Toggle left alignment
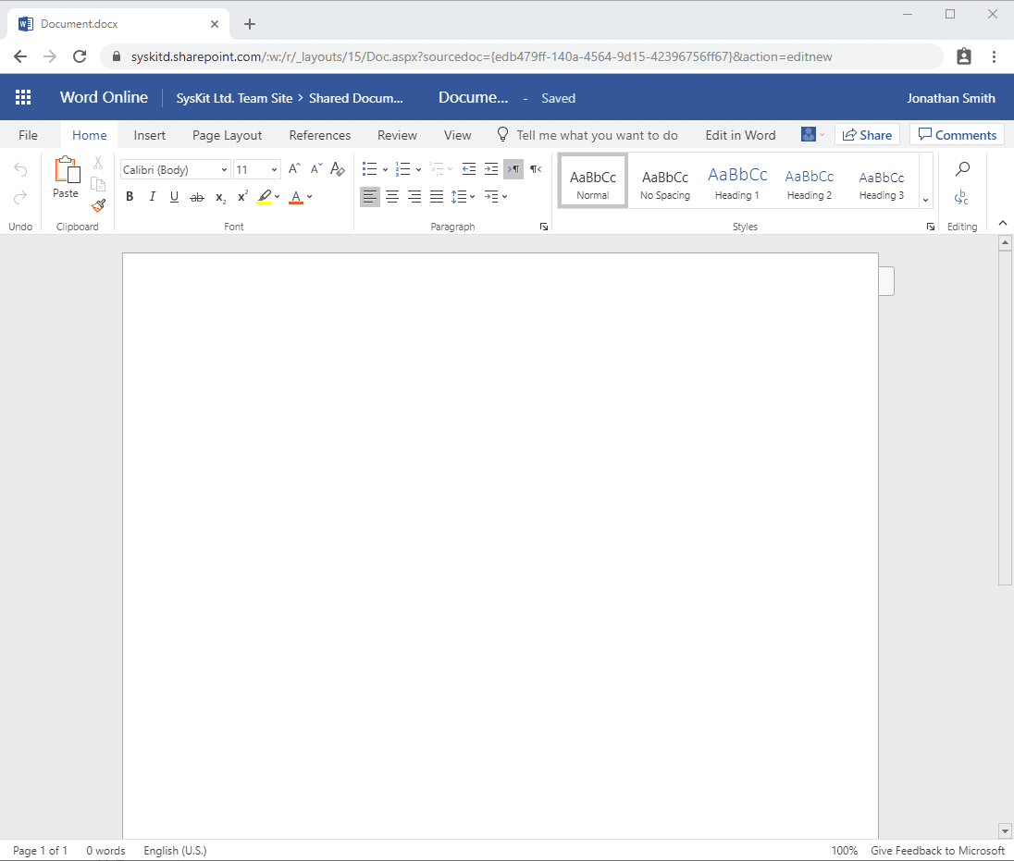 [370, 196]
